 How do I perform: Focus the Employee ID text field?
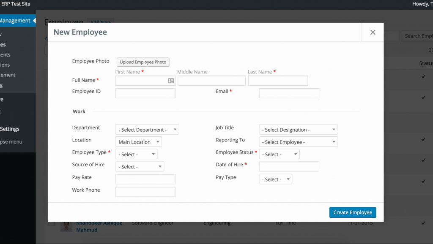pos(145,93)
